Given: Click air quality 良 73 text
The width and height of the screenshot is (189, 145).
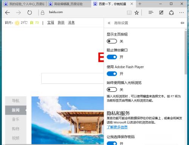Looking at the screenshot, I should tap(34, 23).
